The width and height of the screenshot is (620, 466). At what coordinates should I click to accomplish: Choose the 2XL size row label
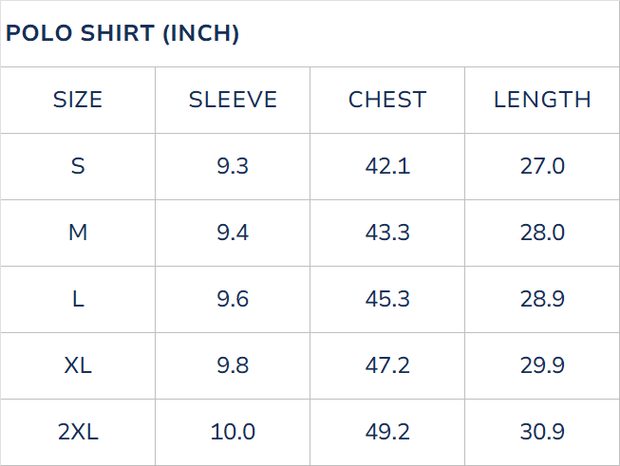pos(78,432)
